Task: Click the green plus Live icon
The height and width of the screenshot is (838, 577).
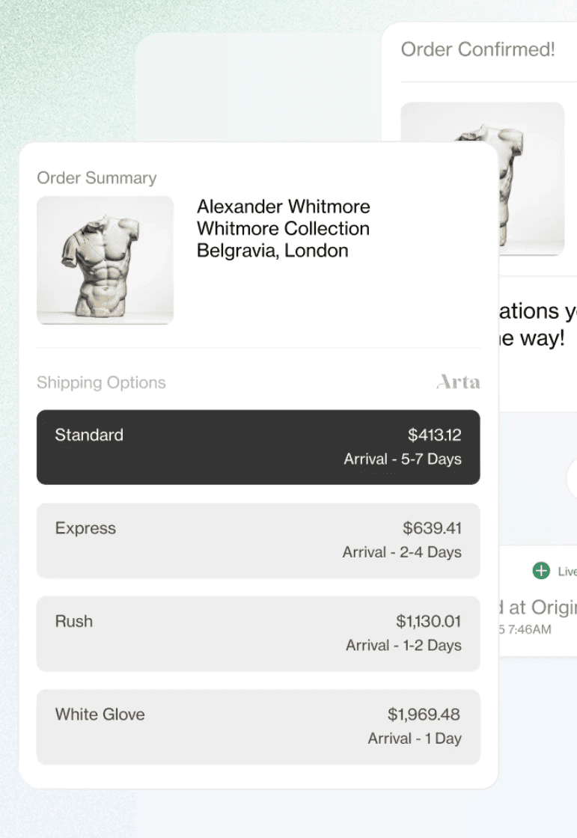Action: tap(540, 571)
